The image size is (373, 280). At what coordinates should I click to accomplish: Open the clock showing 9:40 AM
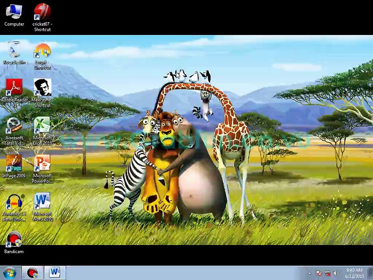click(x=354, y=273)
